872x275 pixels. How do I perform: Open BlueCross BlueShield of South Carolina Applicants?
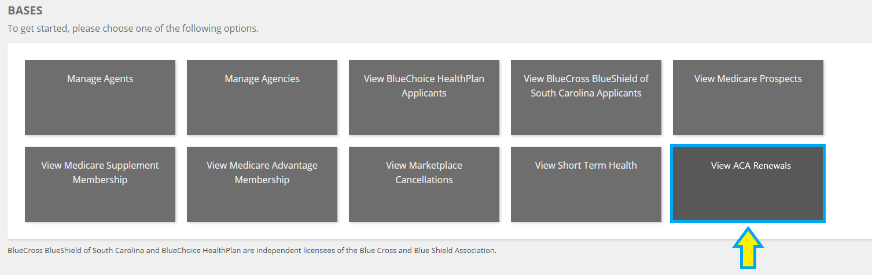pyautogui.click(x=586, y=97)
